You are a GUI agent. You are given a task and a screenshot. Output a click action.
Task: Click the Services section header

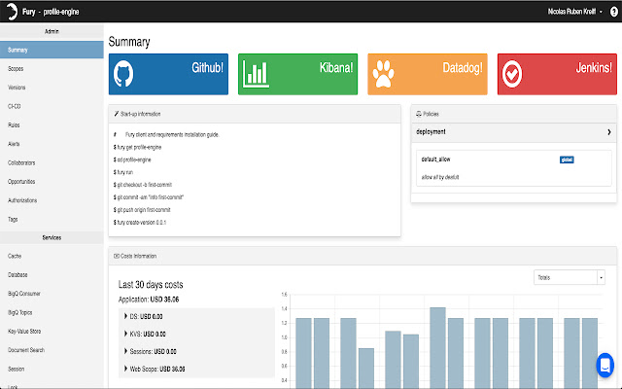click(x=52, y=237)
